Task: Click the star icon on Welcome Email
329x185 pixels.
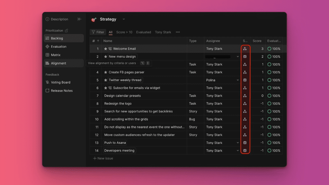Action: pyautogui.click(x=106, y=49)
